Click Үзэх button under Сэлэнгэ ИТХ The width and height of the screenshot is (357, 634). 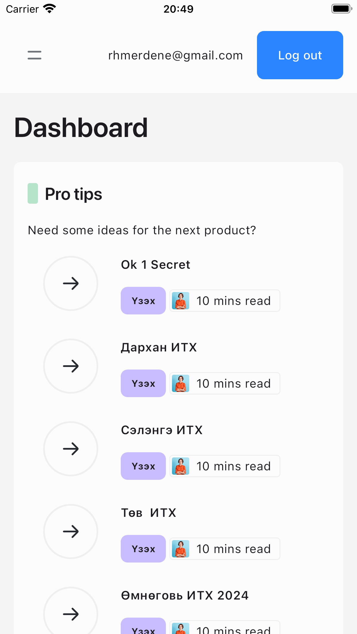point(143,466)
